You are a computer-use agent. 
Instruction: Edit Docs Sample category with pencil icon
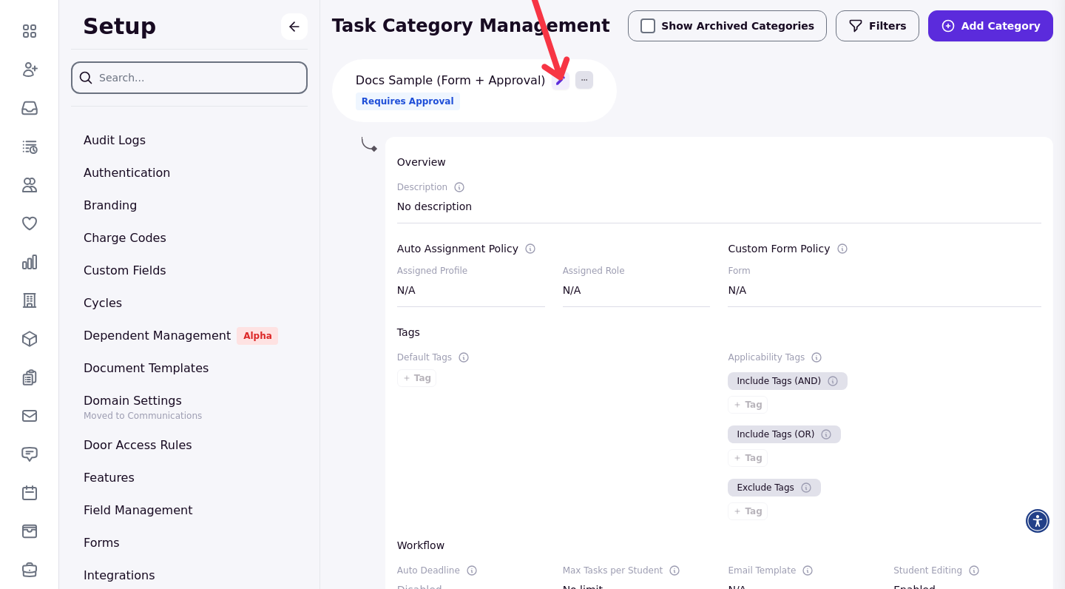[x=561, y=80]
